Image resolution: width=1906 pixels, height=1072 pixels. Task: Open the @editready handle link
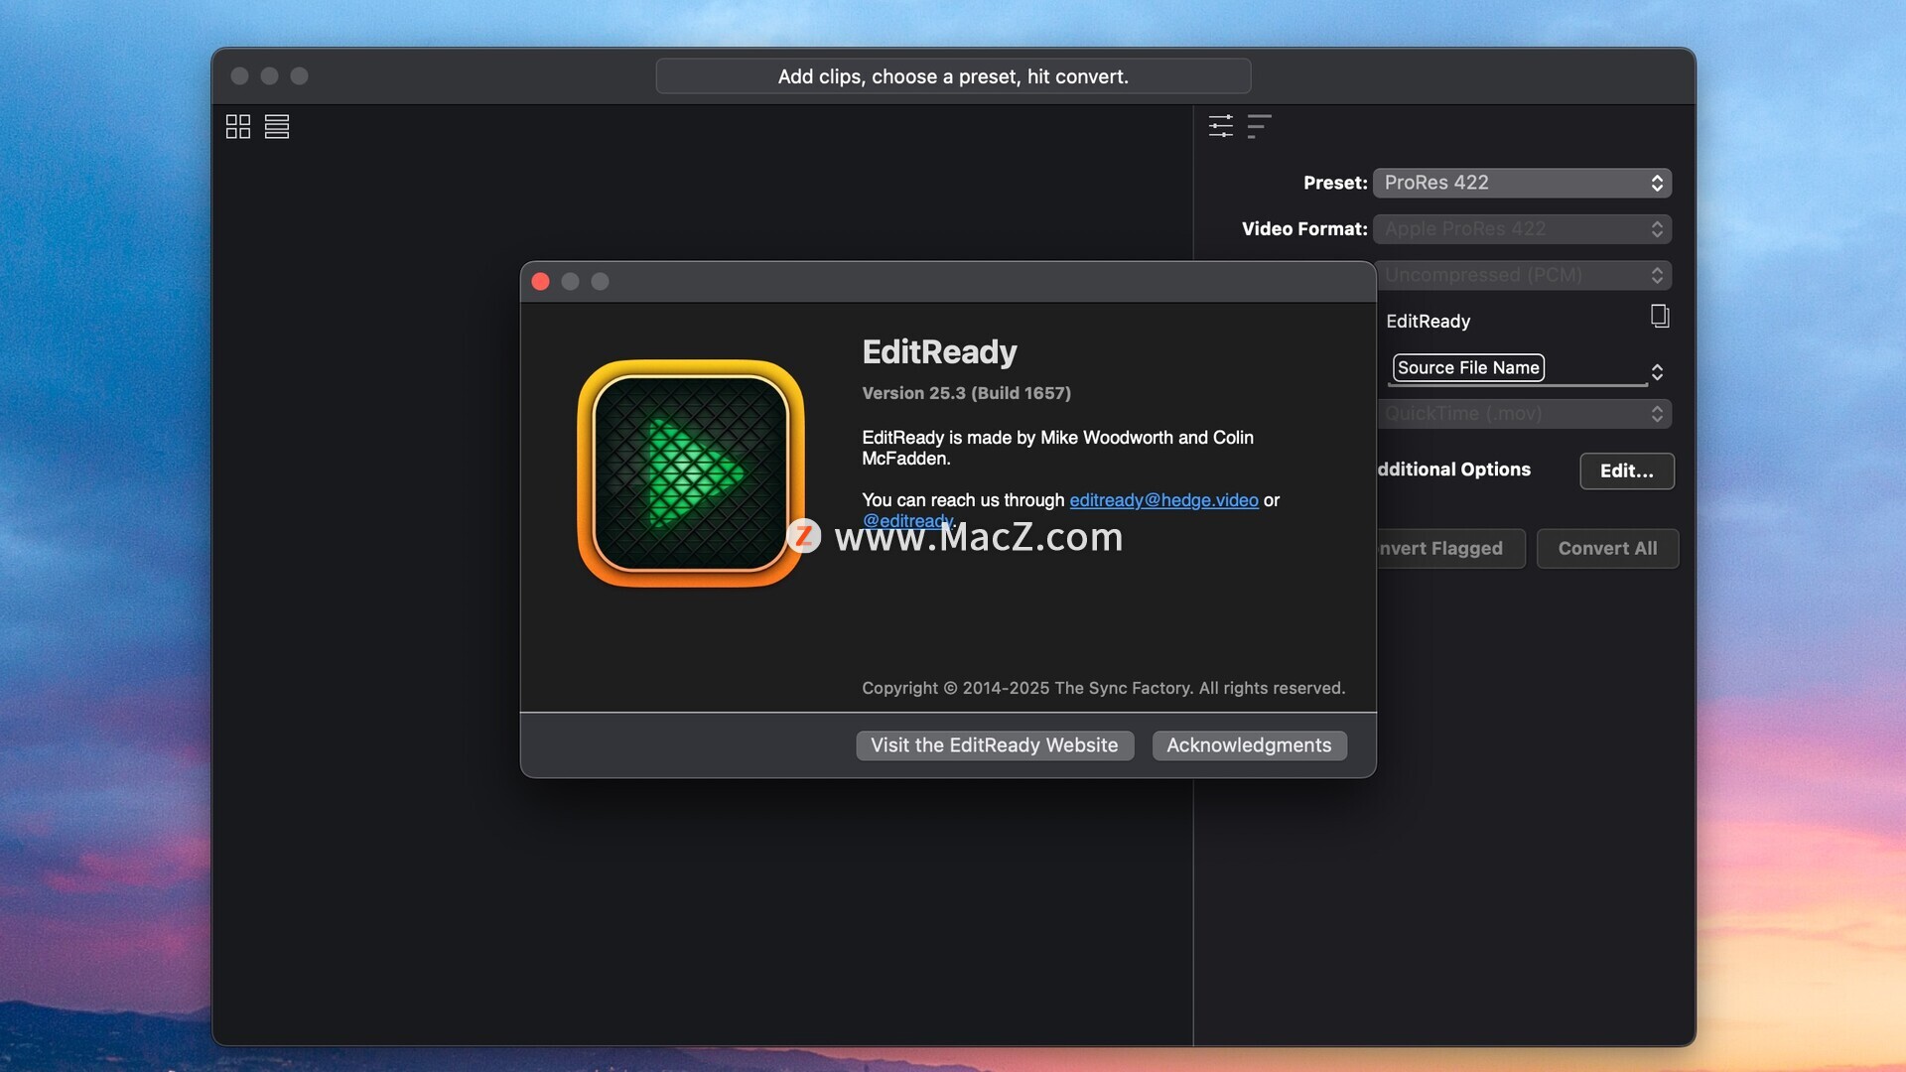(x=907, y=521)
